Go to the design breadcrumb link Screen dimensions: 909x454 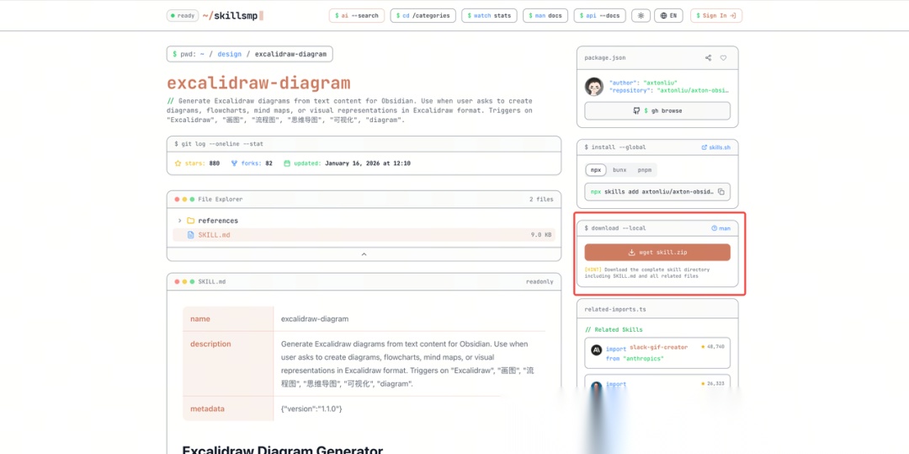point(230,54)
